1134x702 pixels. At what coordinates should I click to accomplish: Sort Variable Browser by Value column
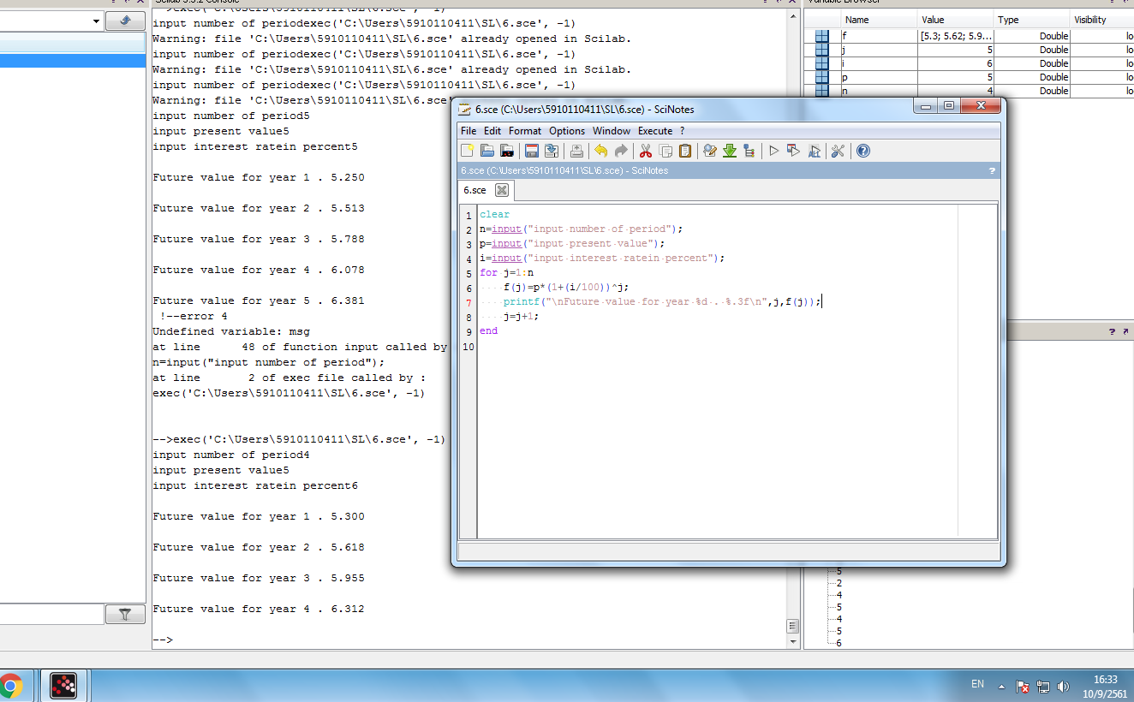(956, 20)
